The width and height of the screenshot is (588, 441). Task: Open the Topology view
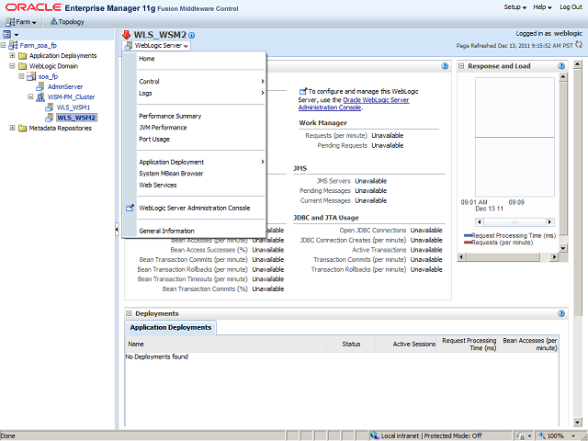pyautogui.click(x=66, y=21)
